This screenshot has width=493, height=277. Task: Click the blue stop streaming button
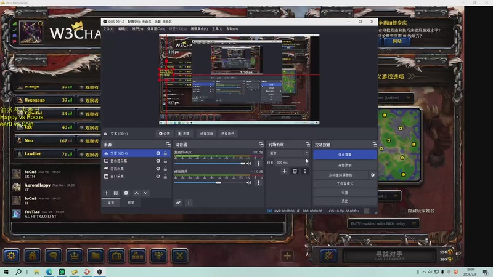[x=344, y=155]
